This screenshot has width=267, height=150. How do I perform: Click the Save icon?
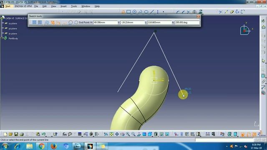pos(16,134)
